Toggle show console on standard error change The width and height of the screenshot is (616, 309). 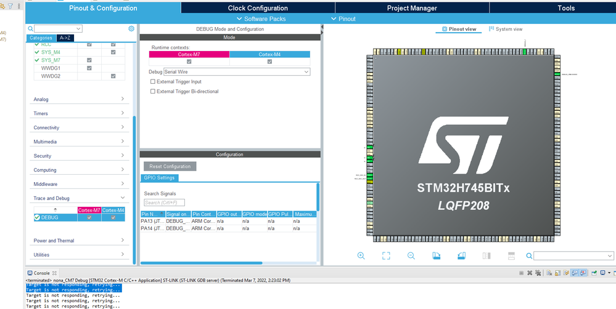pyautogui.click(x=583, y=273)
